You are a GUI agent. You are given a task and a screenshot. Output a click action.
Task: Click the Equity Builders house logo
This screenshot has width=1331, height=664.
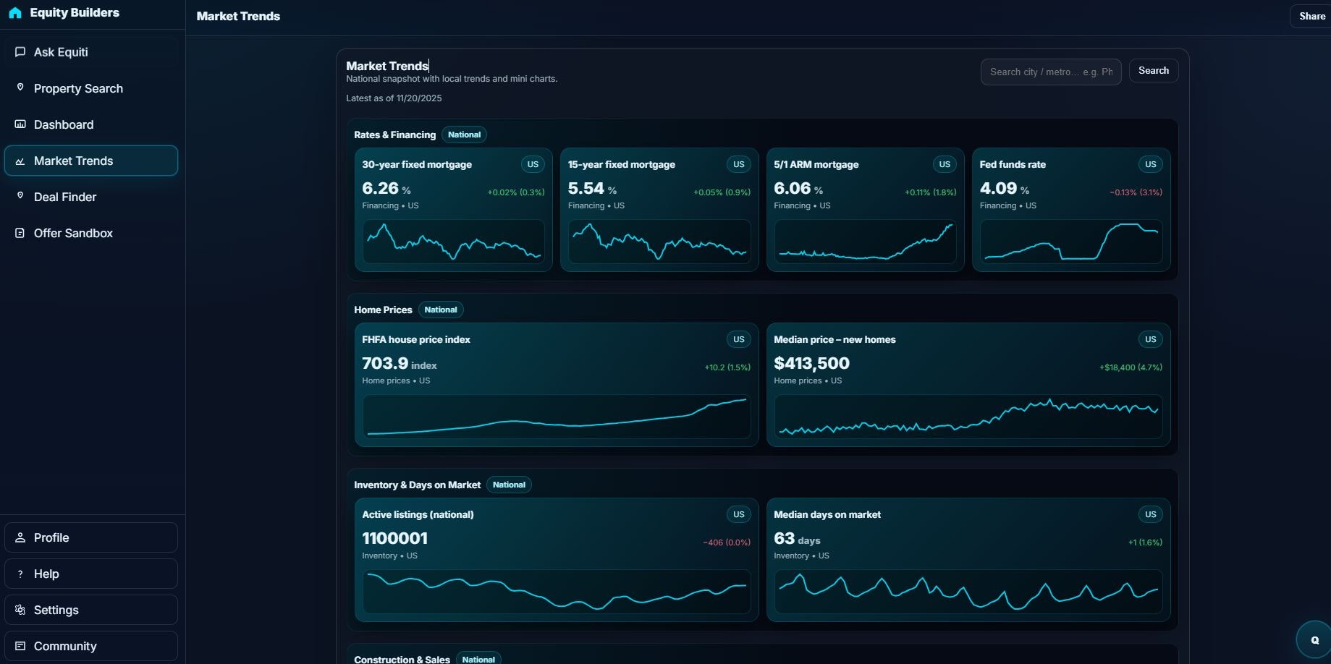15,12
